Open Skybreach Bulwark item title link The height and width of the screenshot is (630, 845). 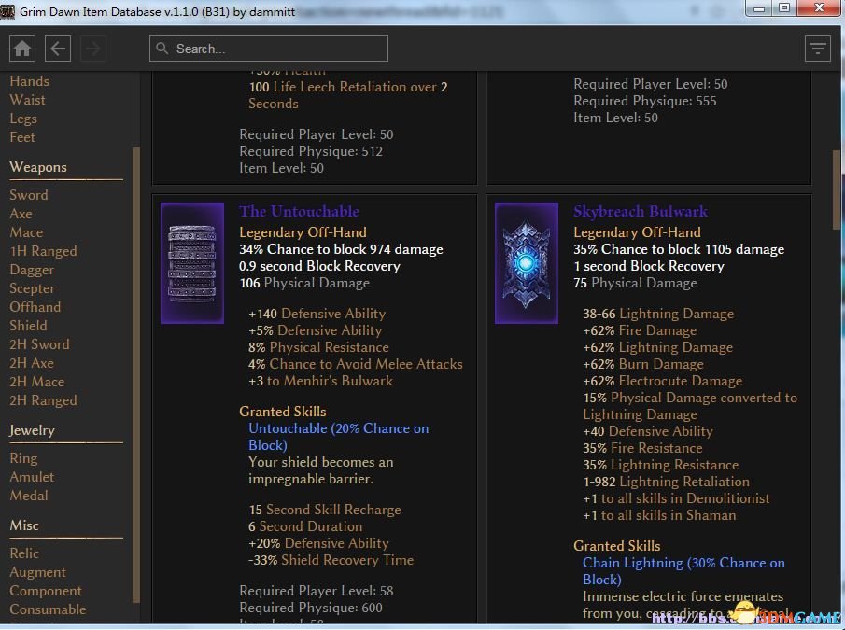pyautogui.click(x=641, y=212)
